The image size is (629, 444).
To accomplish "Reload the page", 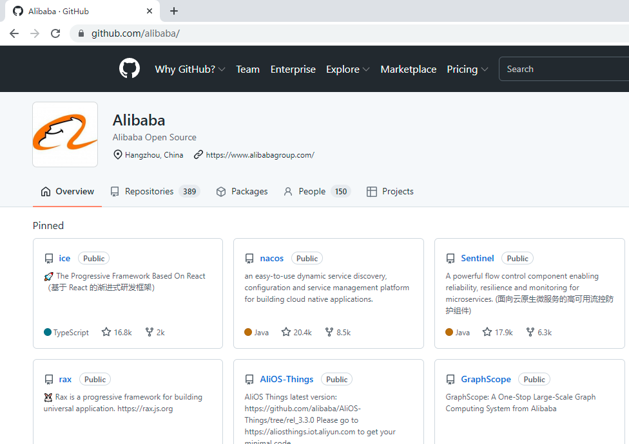I will [55, 33].
